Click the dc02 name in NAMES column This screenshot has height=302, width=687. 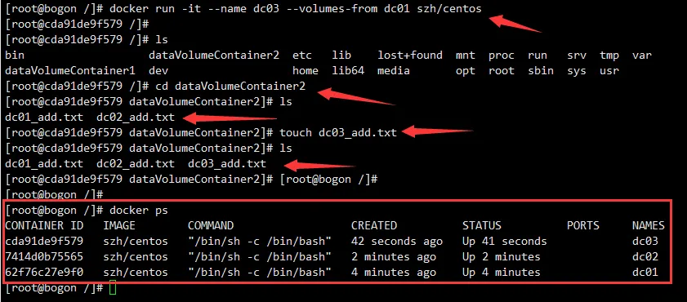(645, 256)
